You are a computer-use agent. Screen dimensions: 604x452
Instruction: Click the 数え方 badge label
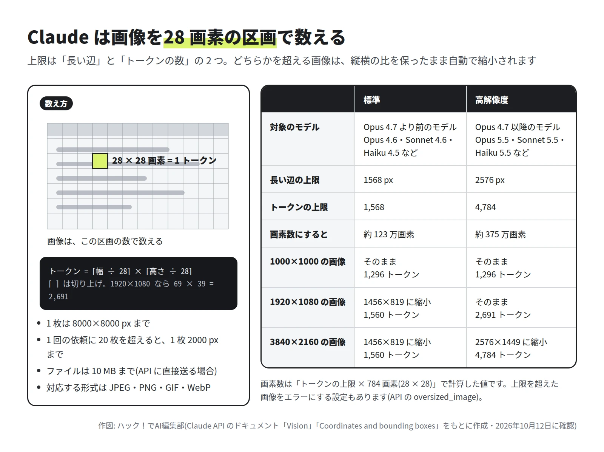tap(56, 103)
